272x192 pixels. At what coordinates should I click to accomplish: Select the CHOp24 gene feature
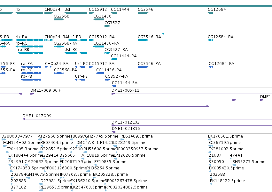49,13
